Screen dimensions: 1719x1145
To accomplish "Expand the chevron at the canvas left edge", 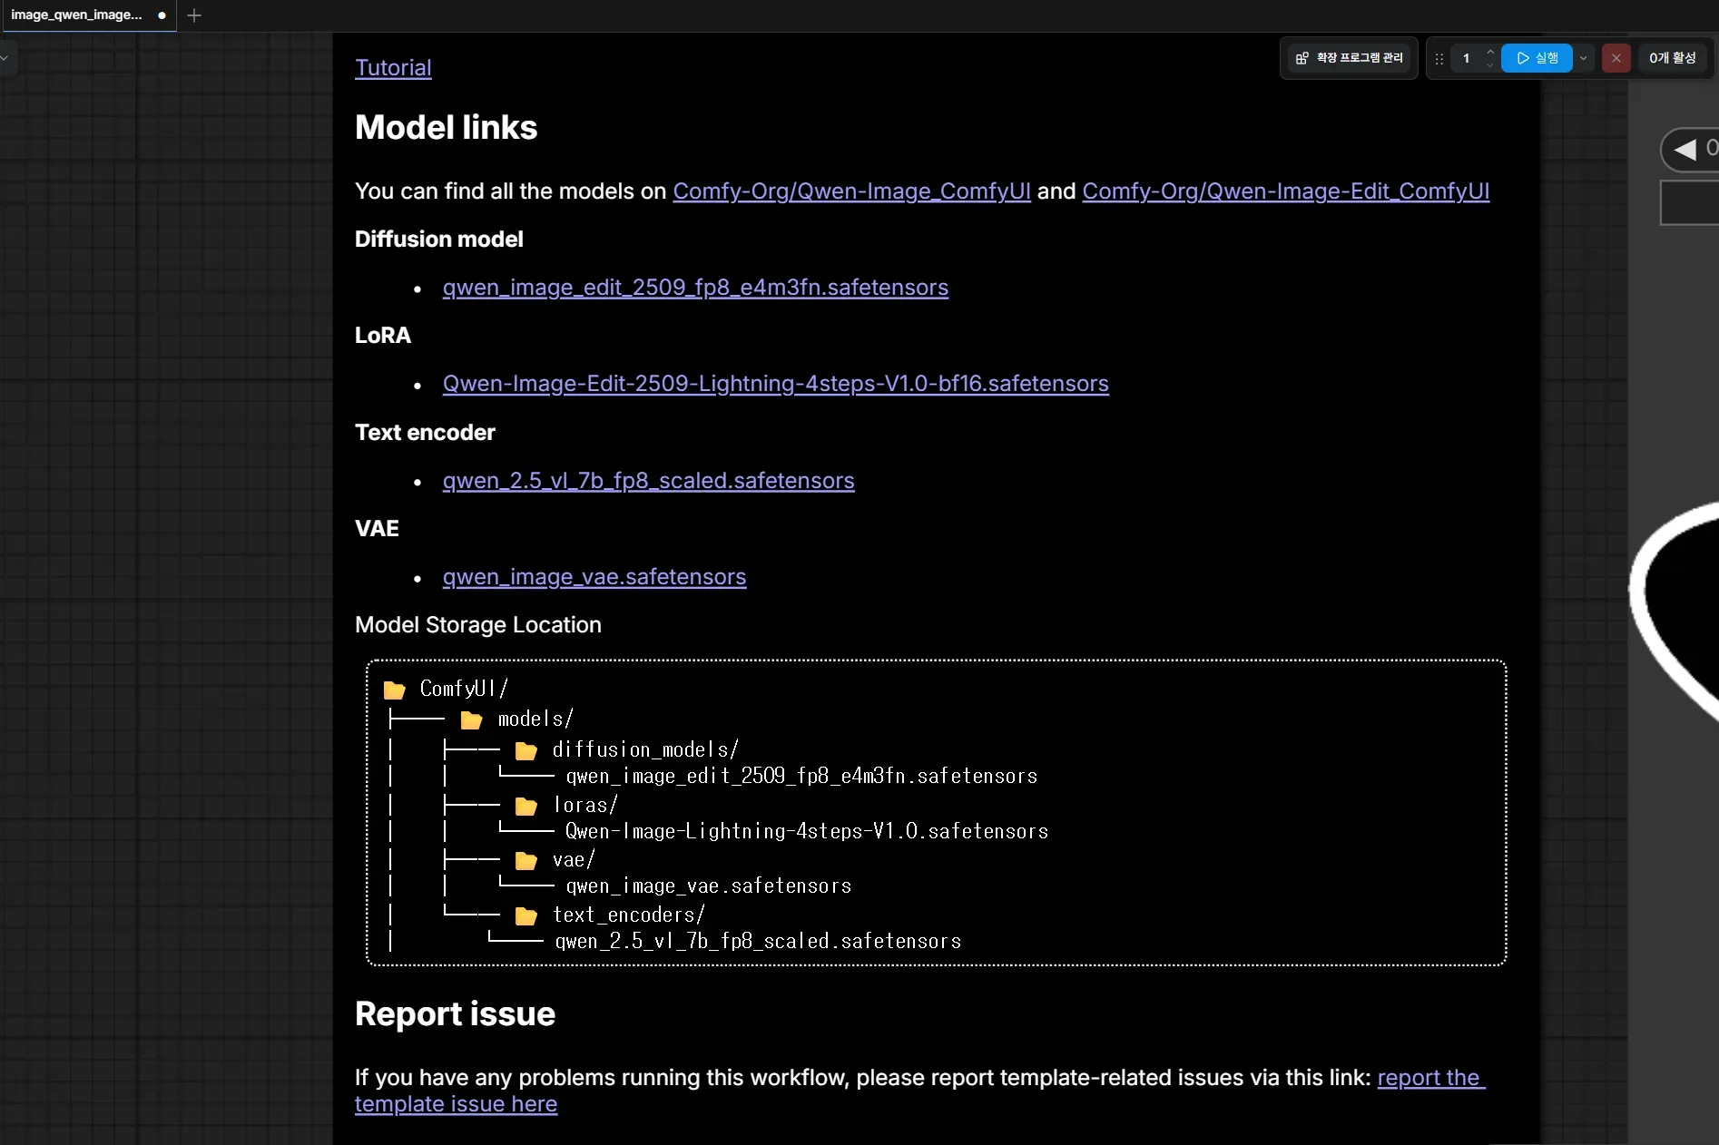I will pos(5,58).
